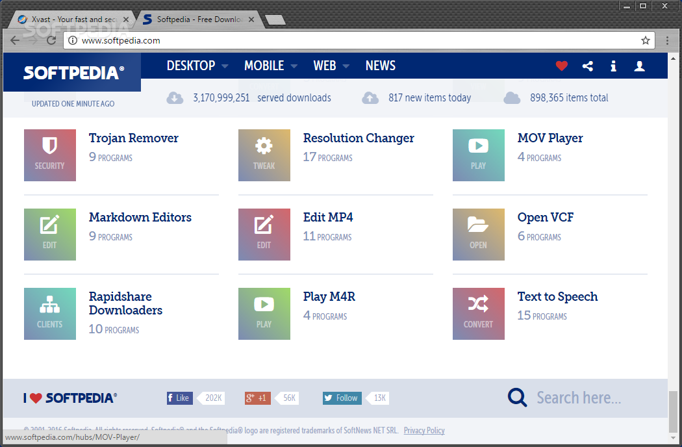This screenshot has height=447, width=682.
Task: Open the Convert shuffle tile
Action: click(479, 313)
